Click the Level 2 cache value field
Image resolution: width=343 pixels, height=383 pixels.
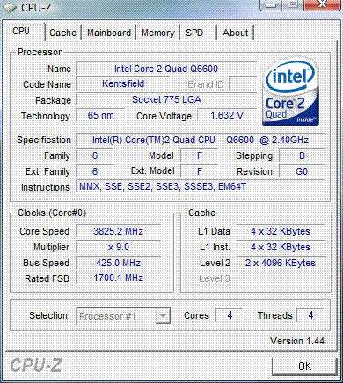pos(281,263)
